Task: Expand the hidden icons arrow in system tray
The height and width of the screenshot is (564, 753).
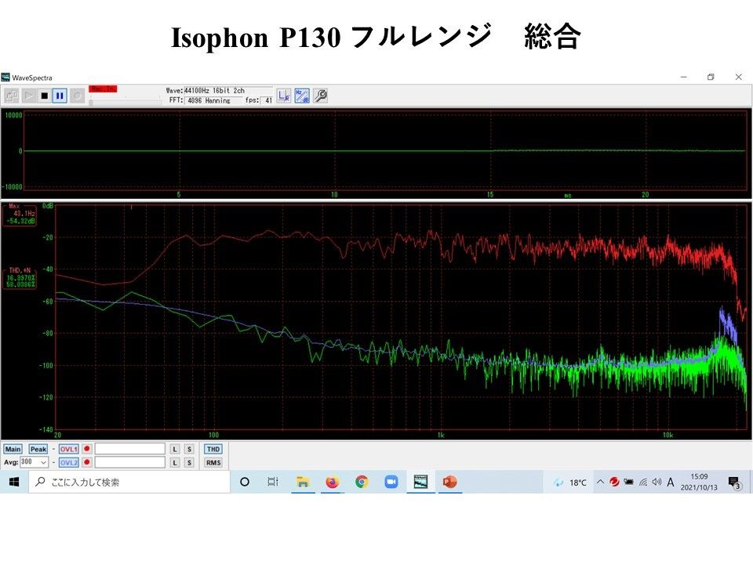Action: [x=601, y=481]
